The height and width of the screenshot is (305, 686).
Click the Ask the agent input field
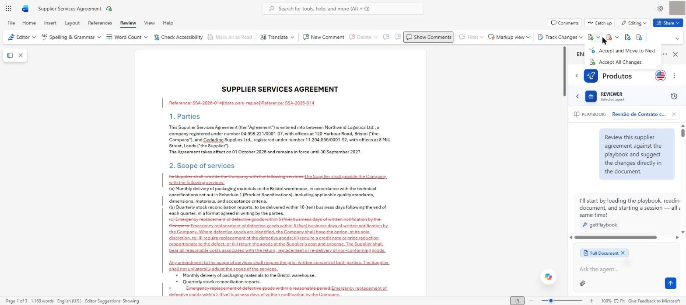(x=626, y=269)
